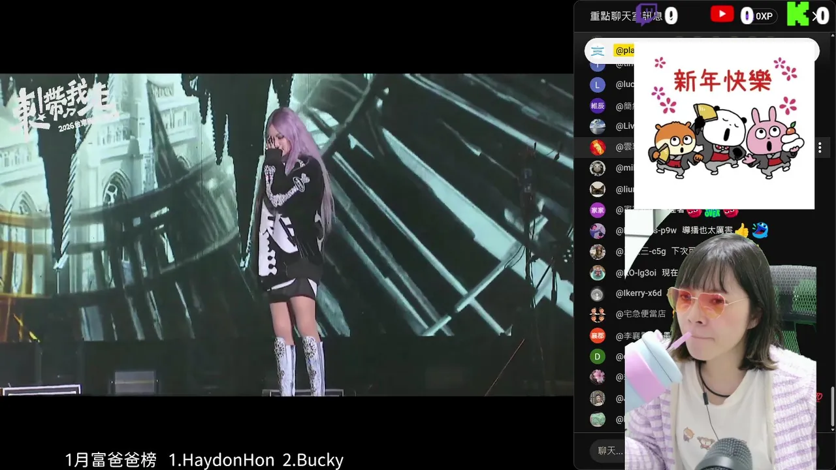Click the grey avatar beside @mi
The height and width of the screenshot is (470, 836).
598,168
